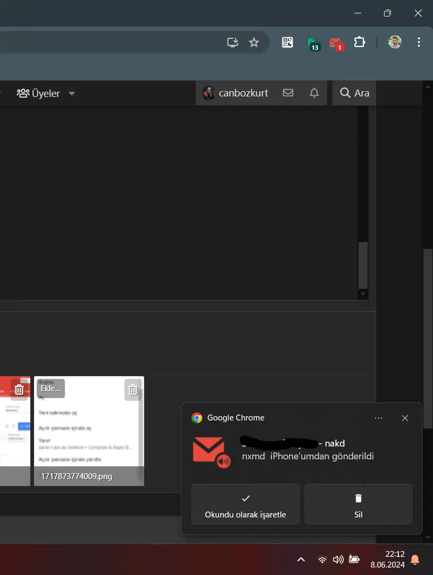Open Chrome's three-dot menu
This screenshot has height=575, width=433.
click(419, 42)
